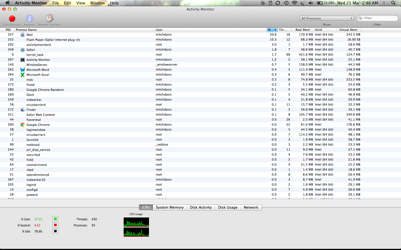This screenshot has width=401, height=250.
Task: Click the Microsoft Word icon
Action: [x=23, y=70]
